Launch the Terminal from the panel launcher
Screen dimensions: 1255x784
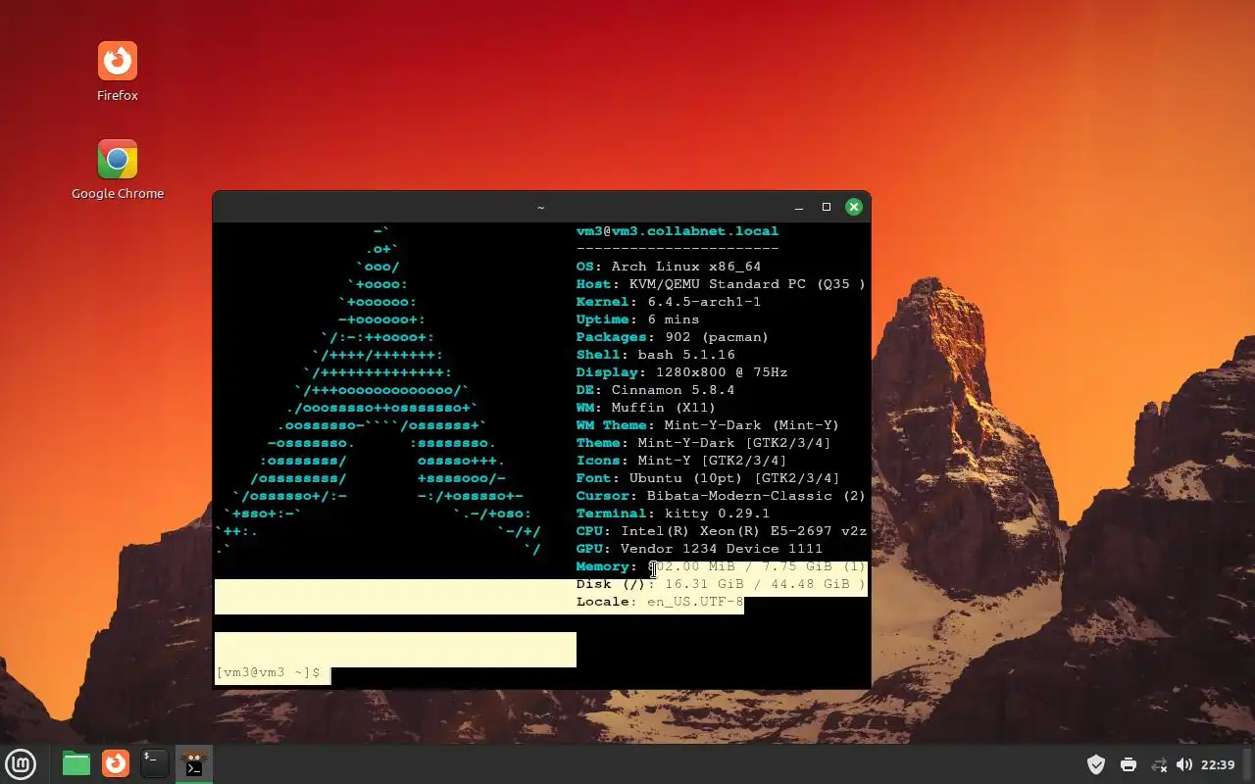click(155, 763)
